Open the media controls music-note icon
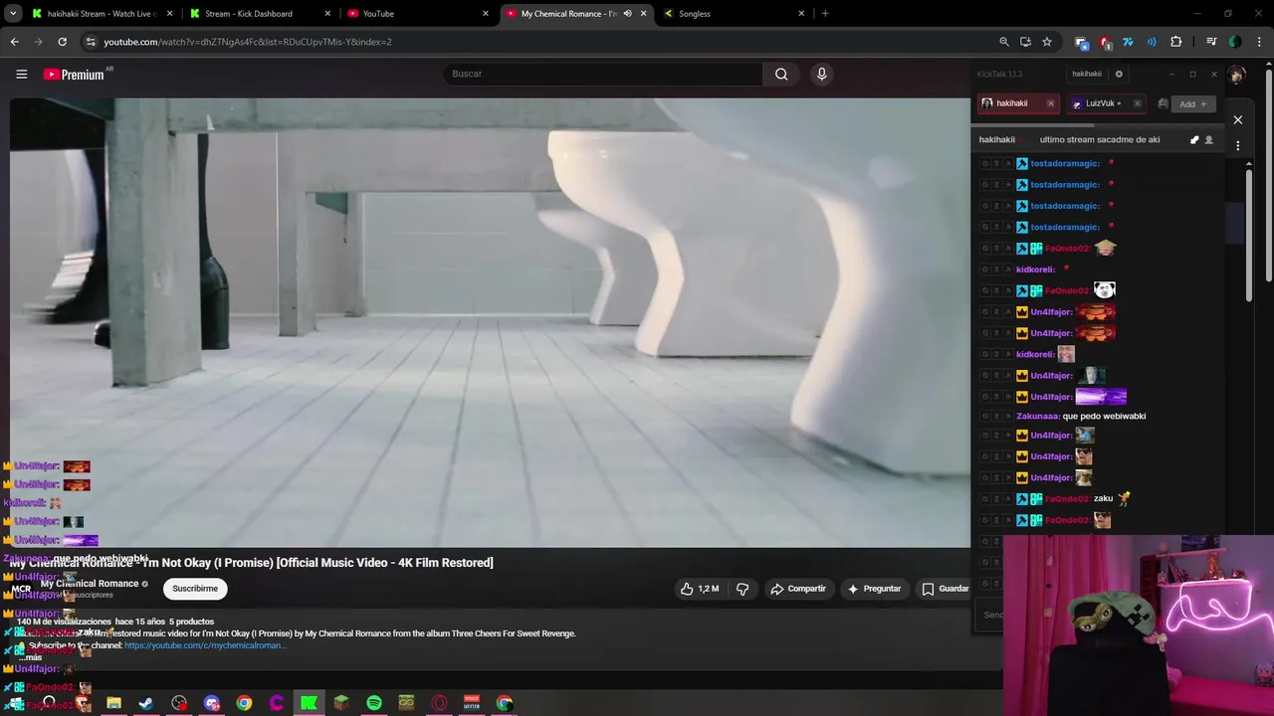Image resolution: width=1274 pixels, height=716 pixels. click(x=1211, y=42)
